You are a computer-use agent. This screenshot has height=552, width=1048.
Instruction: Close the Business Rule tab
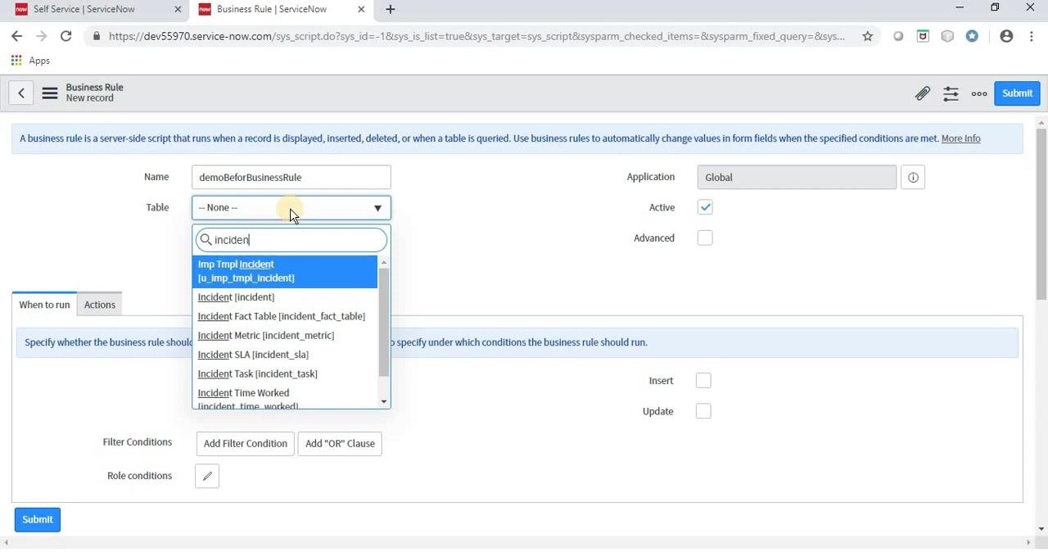click(x=361, y=9)
